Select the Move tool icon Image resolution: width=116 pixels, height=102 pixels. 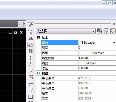(x=30, y=58)
